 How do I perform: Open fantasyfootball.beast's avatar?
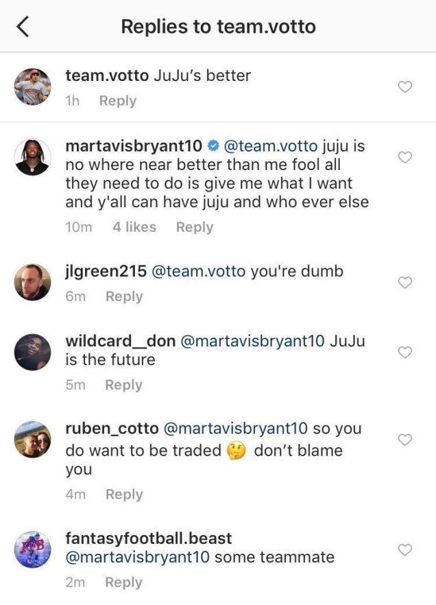[33, 549]
